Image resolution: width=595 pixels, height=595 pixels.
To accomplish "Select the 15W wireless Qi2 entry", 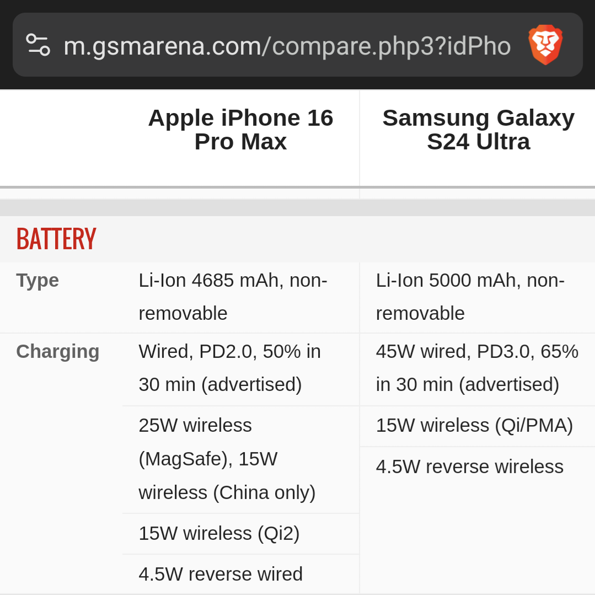I will [x=219, y=533].
